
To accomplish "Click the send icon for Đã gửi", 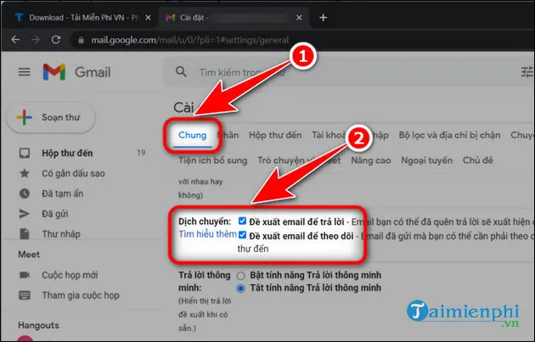I will [25, 214].
